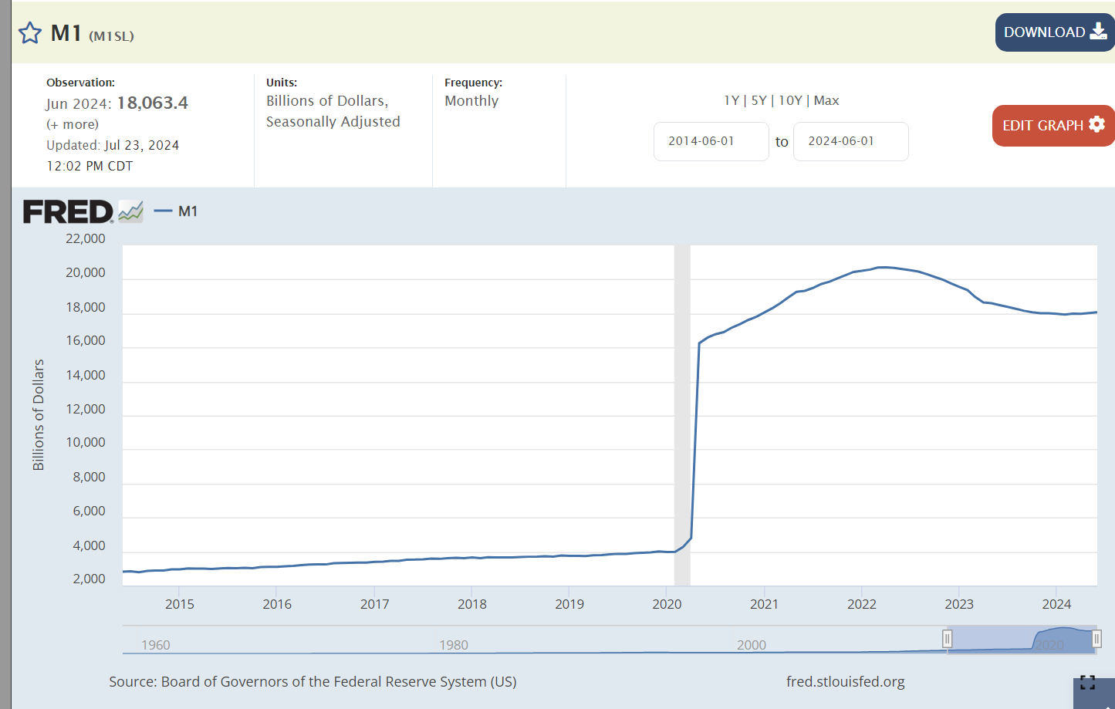Open the fred.stlouisfed.org link
This screenshot has width=1115, height=709.
[x=845, y=681]
